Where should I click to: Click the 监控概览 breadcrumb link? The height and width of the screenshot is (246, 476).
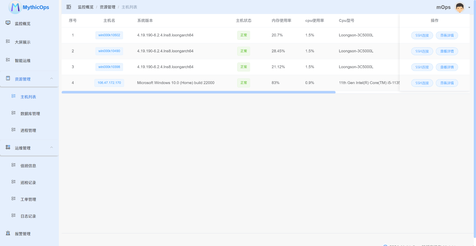tap(86, 7)
